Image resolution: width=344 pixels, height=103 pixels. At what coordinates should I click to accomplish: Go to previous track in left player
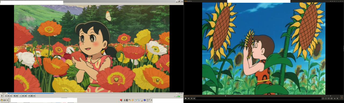(x=6, y=96)
